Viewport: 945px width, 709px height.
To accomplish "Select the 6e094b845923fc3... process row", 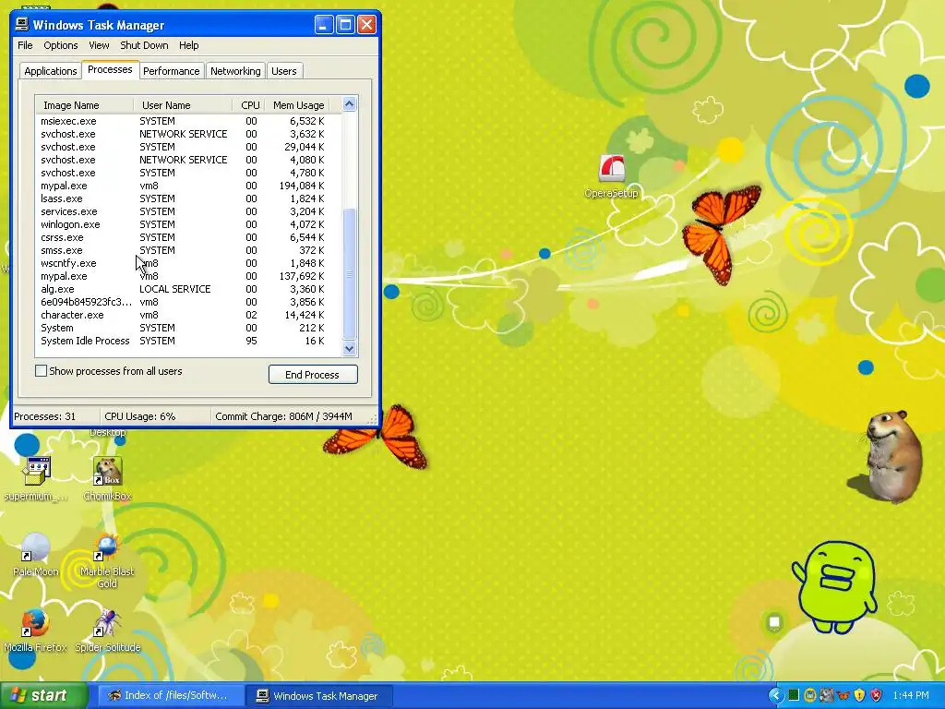I will tap(188, 302).
